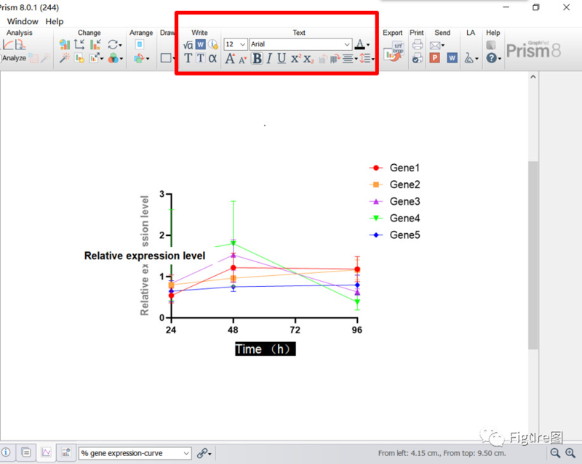
Task: Open the gene expression-curve sheet dropdown
Action: [x=186, y=453]
